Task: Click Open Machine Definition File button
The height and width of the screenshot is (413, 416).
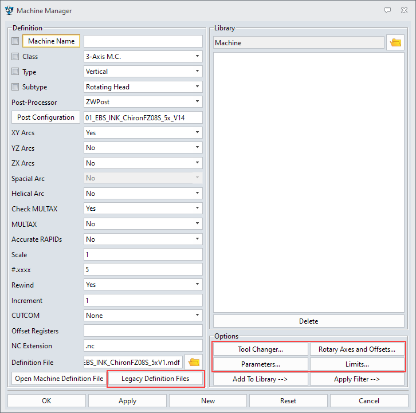Action: point(59,379)
